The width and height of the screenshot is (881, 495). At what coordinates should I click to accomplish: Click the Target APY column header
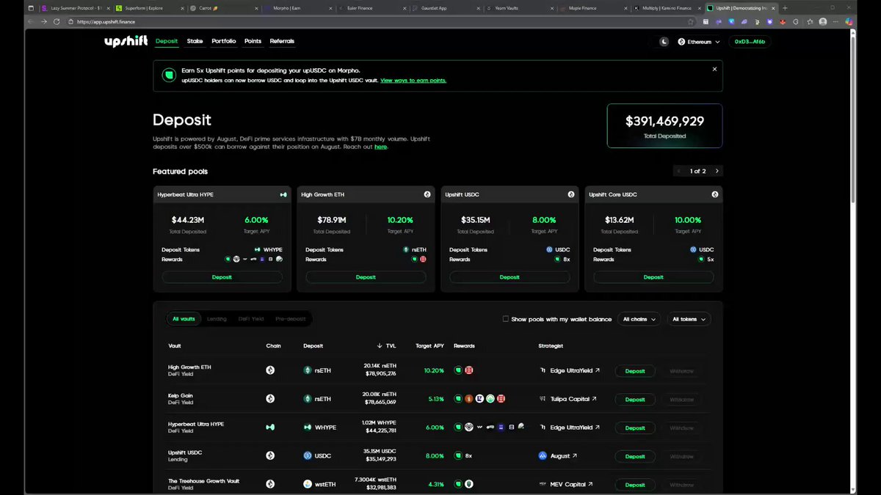429,345
